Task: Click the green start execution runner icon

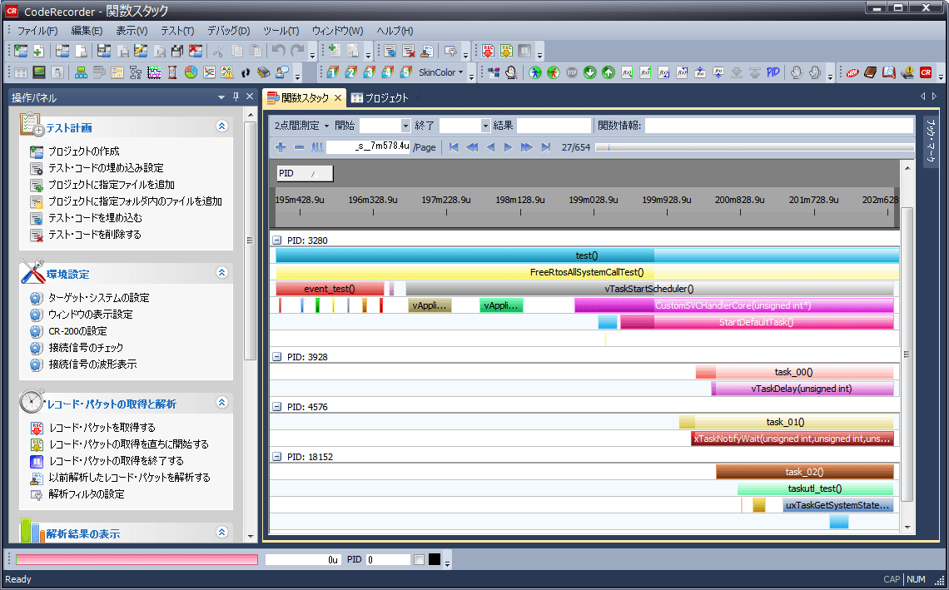Action: click(x=537, y=72)
